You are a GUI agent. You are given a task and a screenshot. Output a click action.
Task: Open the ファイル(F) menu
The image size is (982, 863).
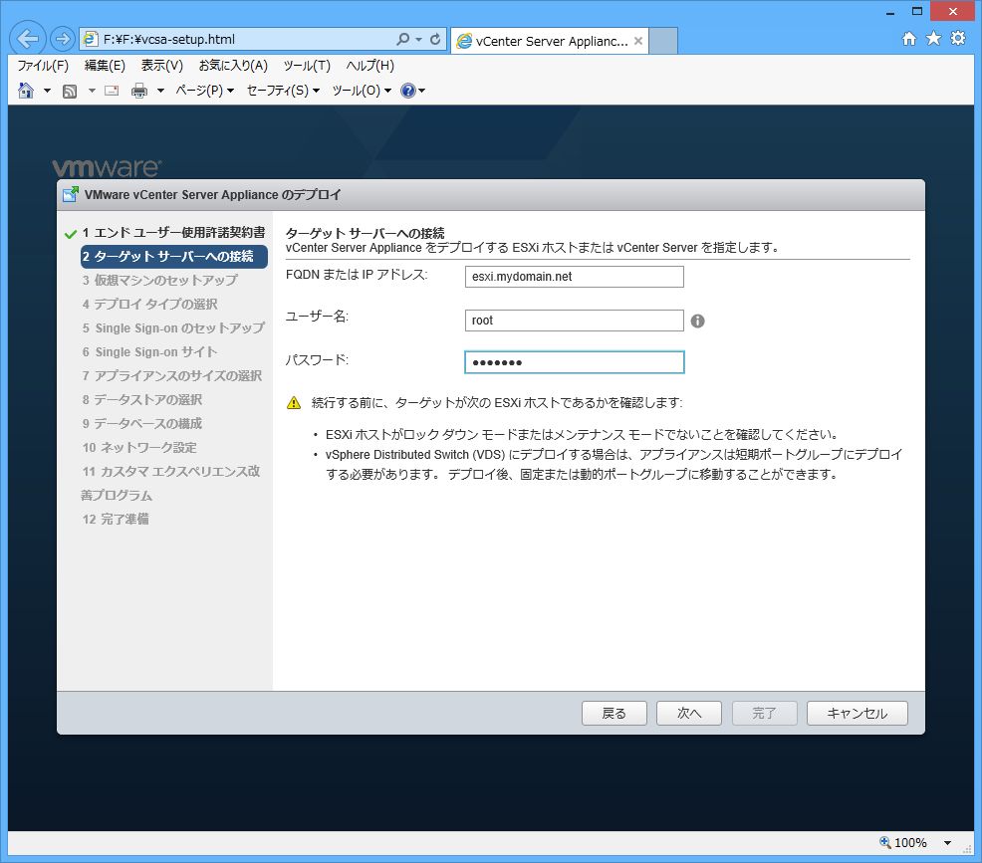pos(43,66)
